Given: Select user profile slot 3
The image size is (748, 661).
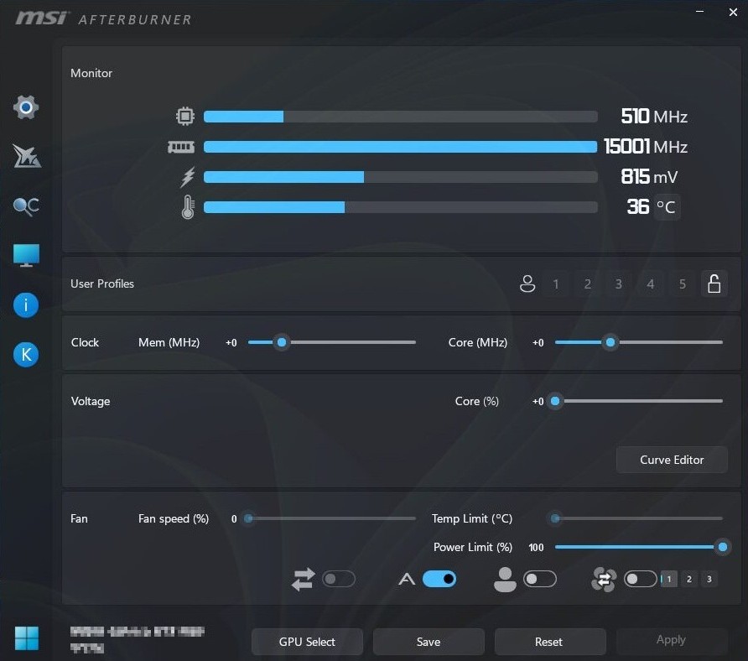Looking at the screenshot, I should [x=619, y=284].
